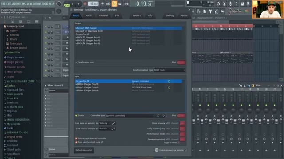The height and width of the screenshot is (159, 284).
Task: Select MIDIIN2 (Oxygen Pro 49) input device
Action: tap(129, 84)
